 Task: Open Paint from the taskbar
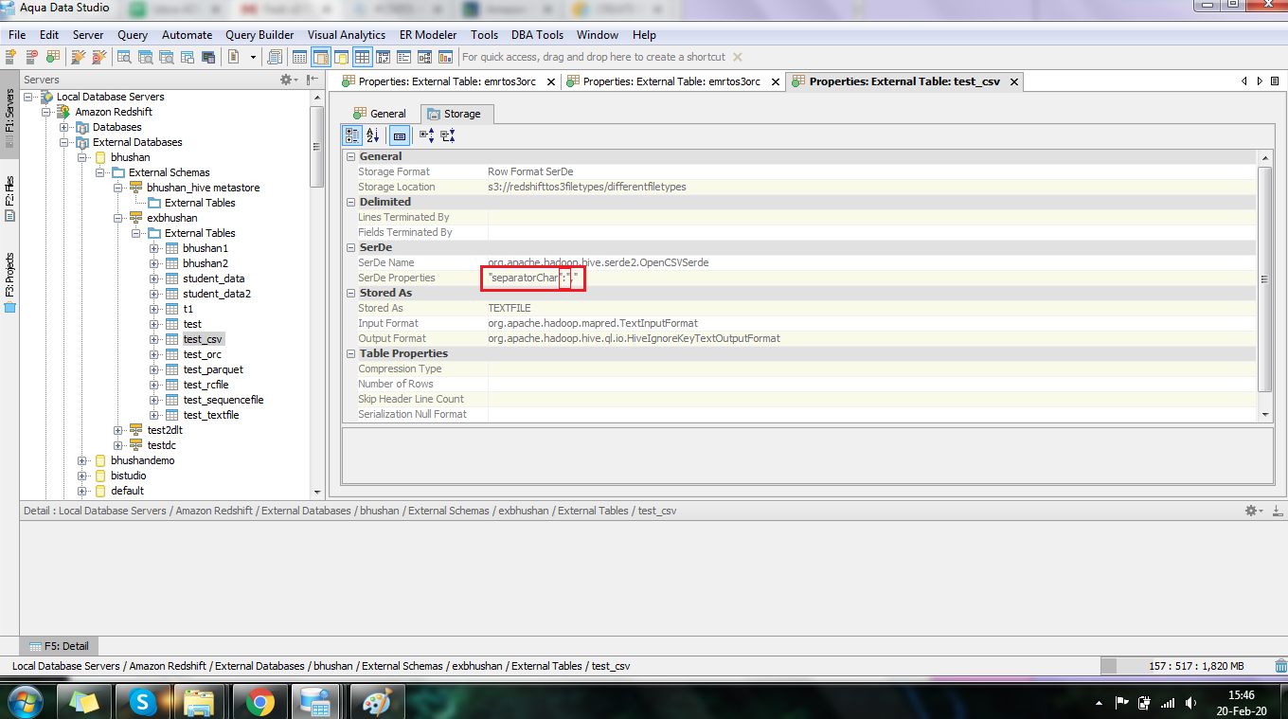376,702
